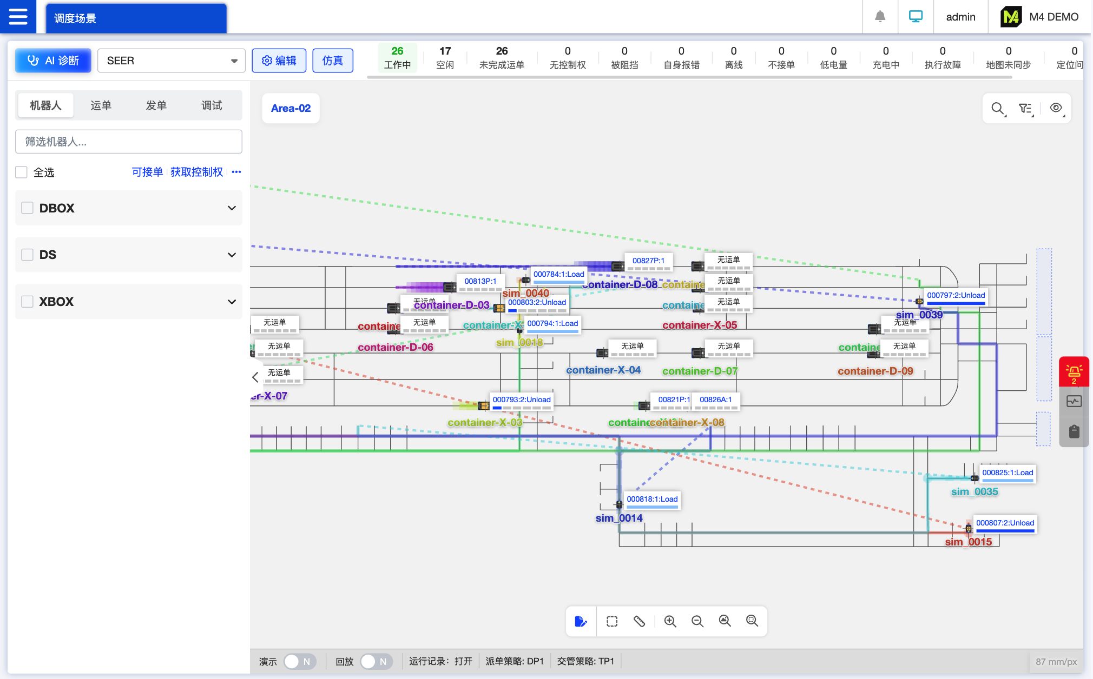Click the 获取控制权 link
Image resolution: width=1093 pixels, height=679 pixels.
pos(196,172)
